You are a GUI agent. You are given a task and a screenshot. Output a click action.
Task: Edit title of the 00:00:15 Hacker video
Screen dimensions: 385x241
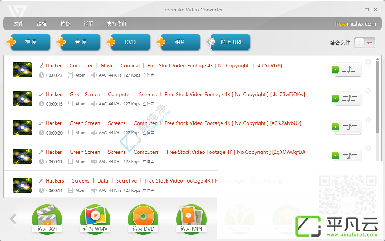click(41, 94)
